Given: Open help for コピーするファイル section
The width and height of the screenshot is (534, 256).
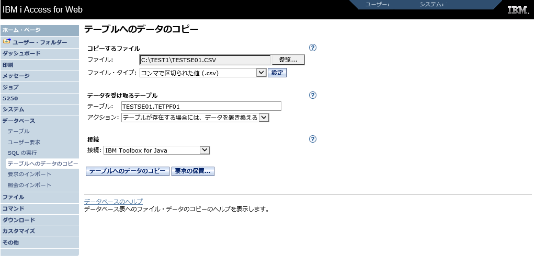Looking at the screenshot, I should click(313, 48).
